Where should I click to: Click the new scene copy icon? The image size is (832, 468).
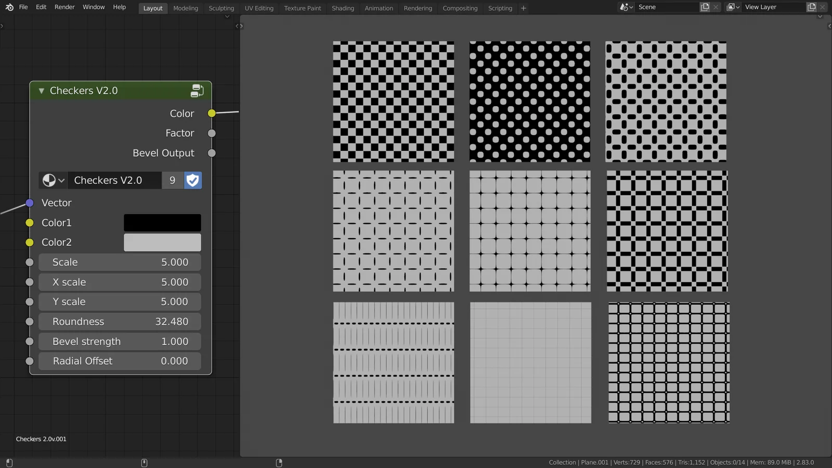(x=705, y=7)
